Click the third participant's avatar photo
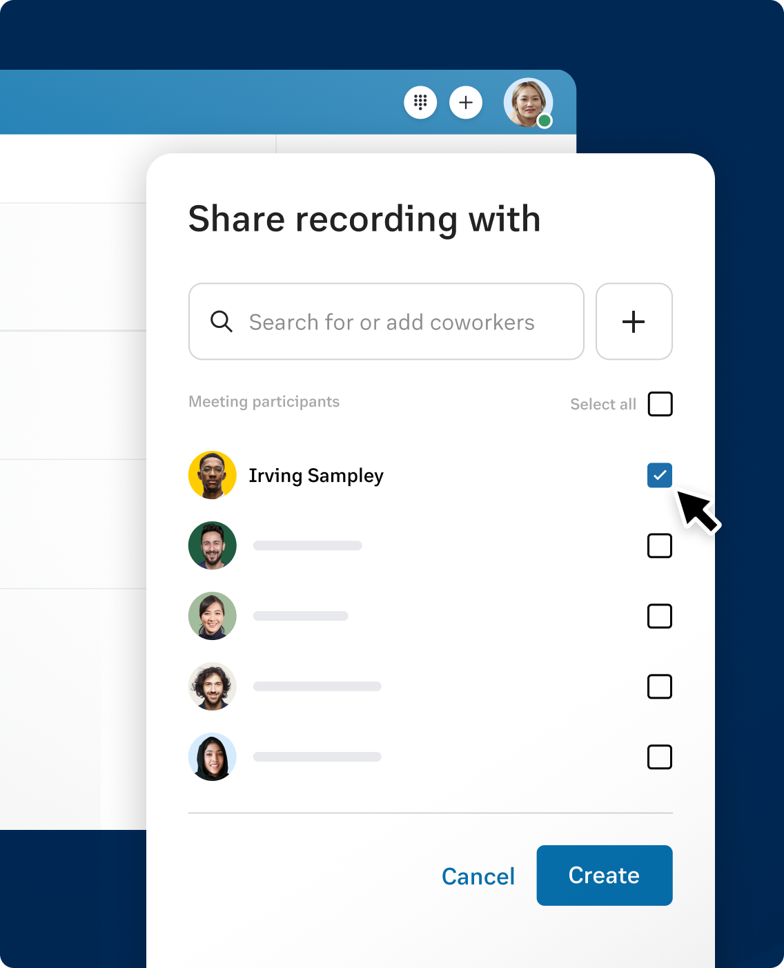 [x=213, y=616]
